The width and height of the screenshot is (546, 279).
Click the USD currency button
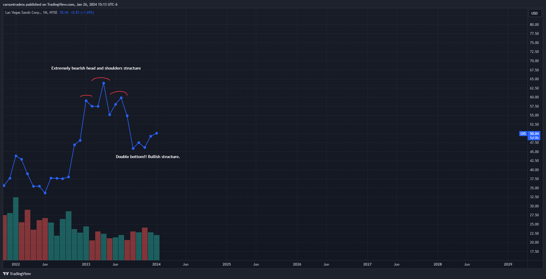[534, 13]
